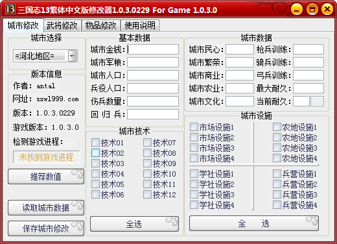Click 全 选 button under 城市设施
Screen dimensions: 337x244
tap(254, 223)
